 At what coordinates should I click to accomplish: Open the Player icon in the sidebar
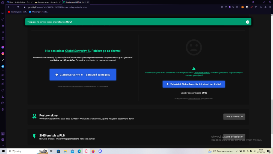tap(3, 75)
